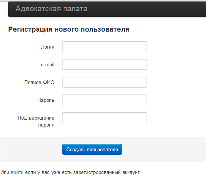This screenshot has height=179, width=206.
Task: Submit with Создать пользователя button
Action: 92,149
